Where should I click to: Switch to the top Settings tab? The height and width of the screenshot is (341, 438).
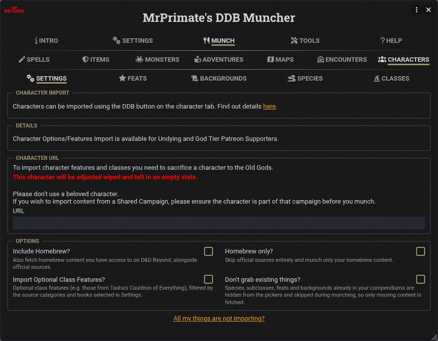coord(133,40)
